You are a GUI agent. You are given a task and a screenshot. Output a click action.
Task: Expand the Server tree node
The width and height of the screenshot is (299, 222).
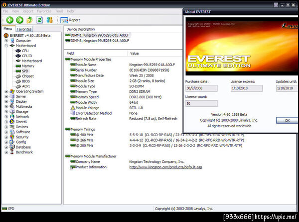pos(6,96)
